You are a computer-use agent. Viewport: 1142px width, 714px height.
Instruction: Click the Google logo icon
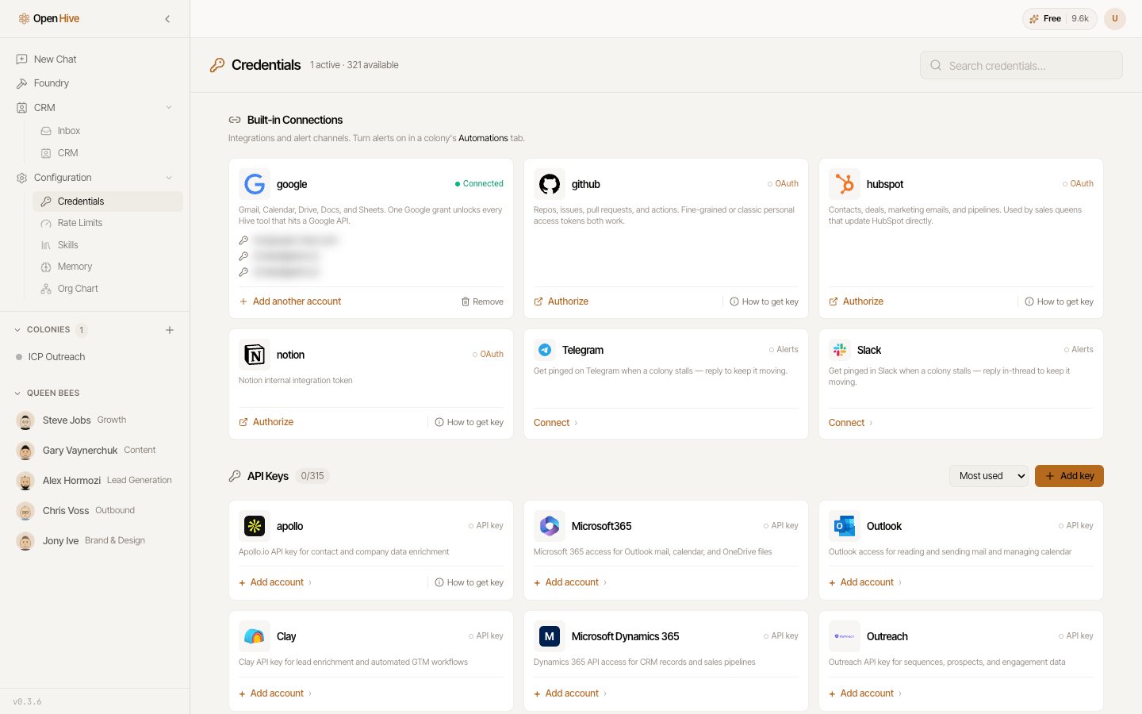click(255, 184)
